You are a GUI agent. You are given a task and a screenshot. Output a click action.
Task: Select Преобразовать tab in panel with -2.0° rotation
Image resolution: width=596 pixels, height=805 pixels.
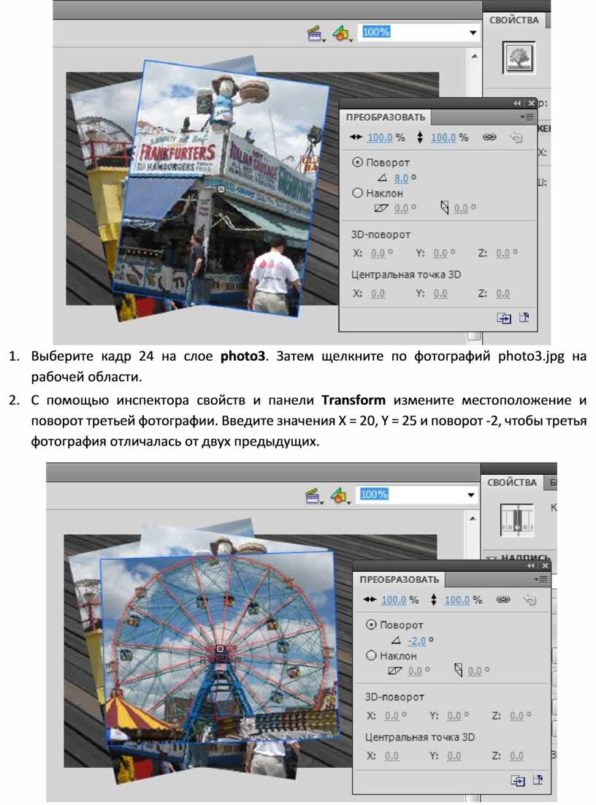pyautogui.click(x=400, y=579)
